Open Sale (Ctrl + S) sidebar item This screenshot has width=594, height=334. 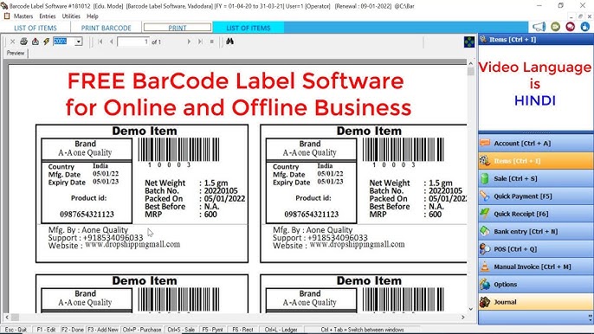coord(536,178)
